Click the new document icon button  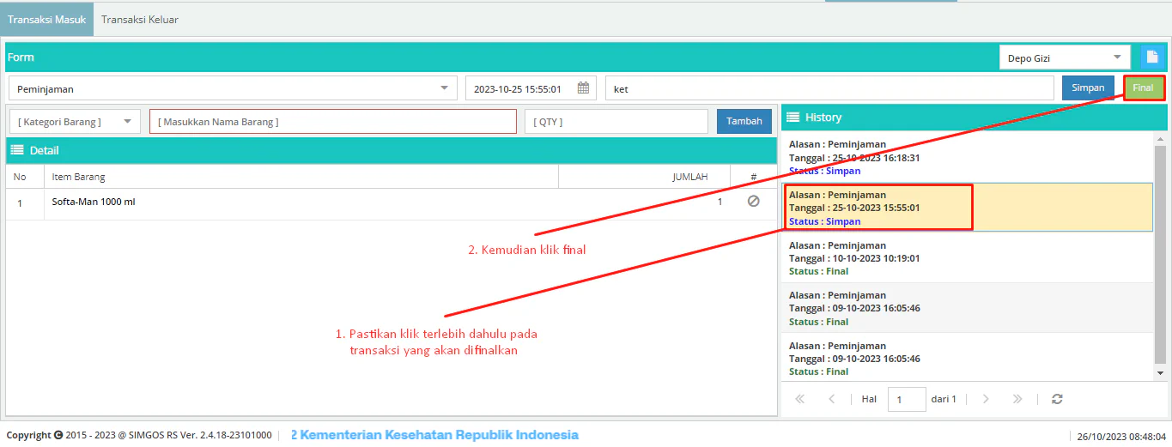click(1152, 57)
